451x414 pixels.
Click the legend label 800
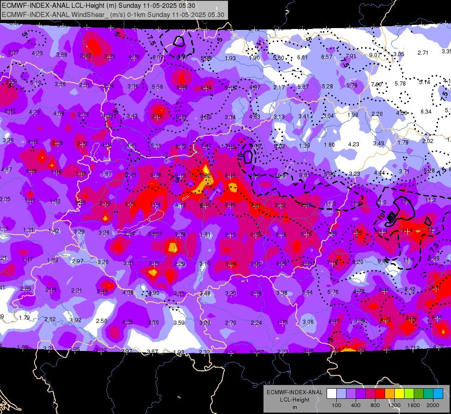pyautogui.click(x=375, y=405)
